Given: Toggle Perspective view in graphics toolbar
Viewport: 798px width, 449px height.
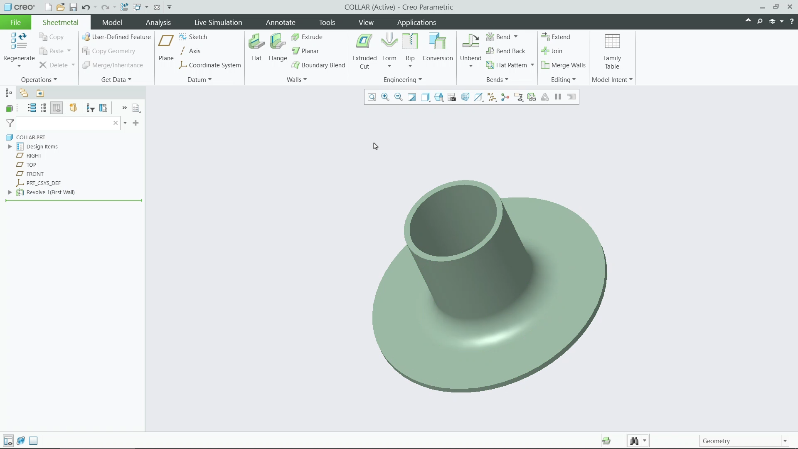Looking at the screenshot, I should click(x=465, y=97).
